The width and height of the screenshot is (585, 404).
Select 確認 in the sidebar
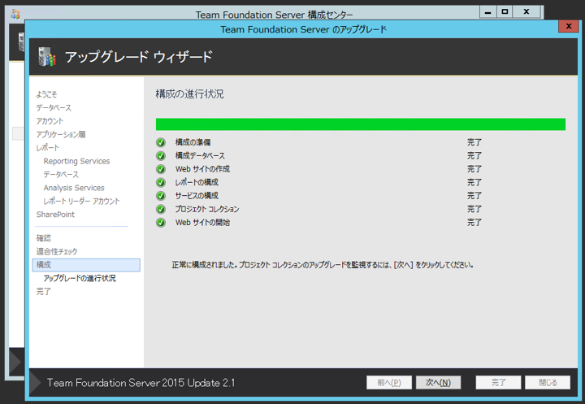click(x=43, y=238)
